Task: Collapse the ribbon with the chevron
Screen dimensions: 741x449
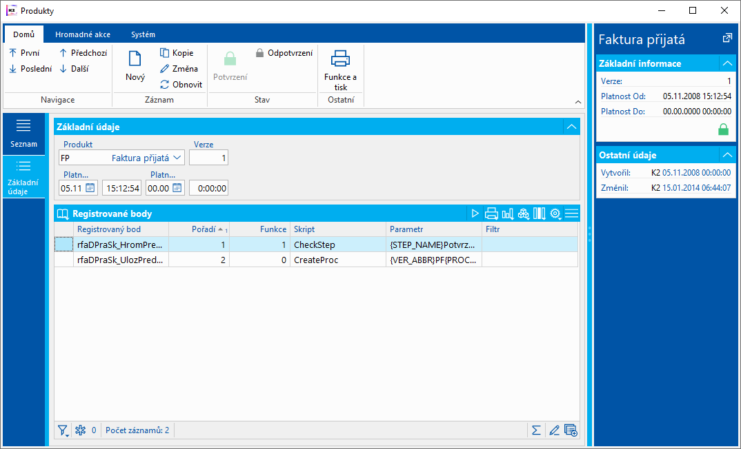Action: 577,102
